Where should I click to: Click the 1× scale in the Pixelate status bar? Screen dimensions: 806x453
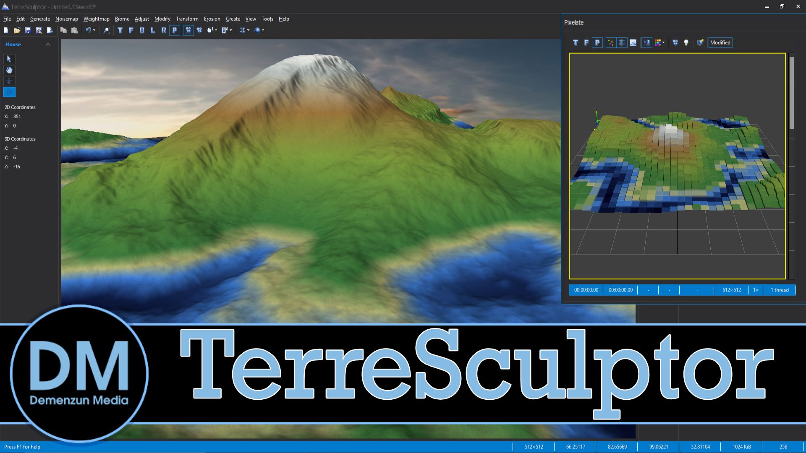click(x=756, y=290)
